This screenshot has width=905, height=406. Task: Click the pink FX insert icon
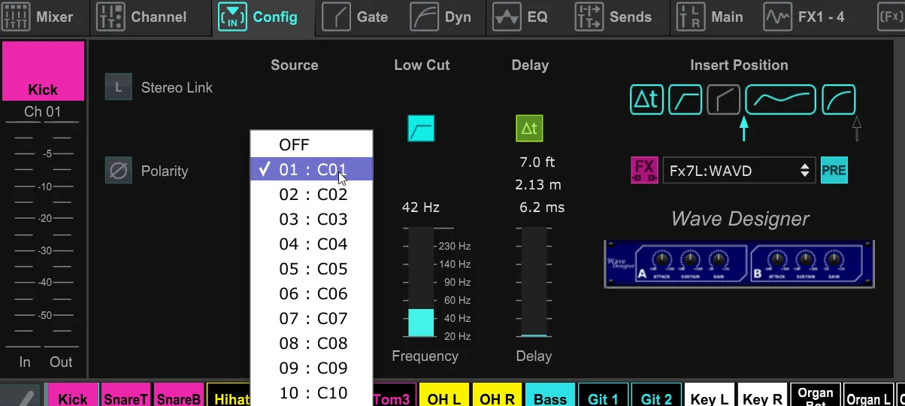[644, 171]
